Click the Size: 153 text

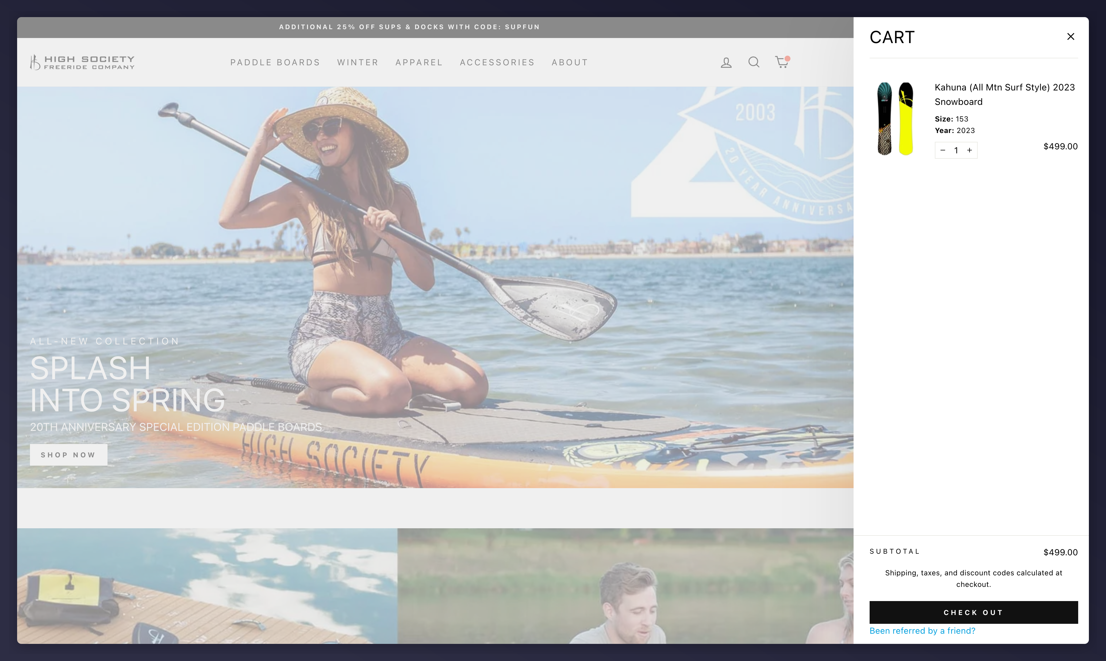click(x=951, y=119)
